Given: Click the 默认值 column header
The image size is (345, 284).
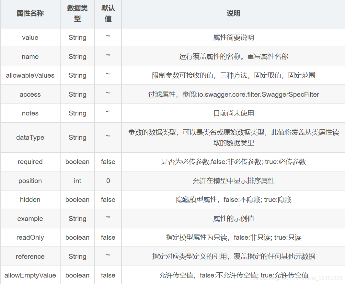Looking at the screenshot, I should click(x=108, y=14).
